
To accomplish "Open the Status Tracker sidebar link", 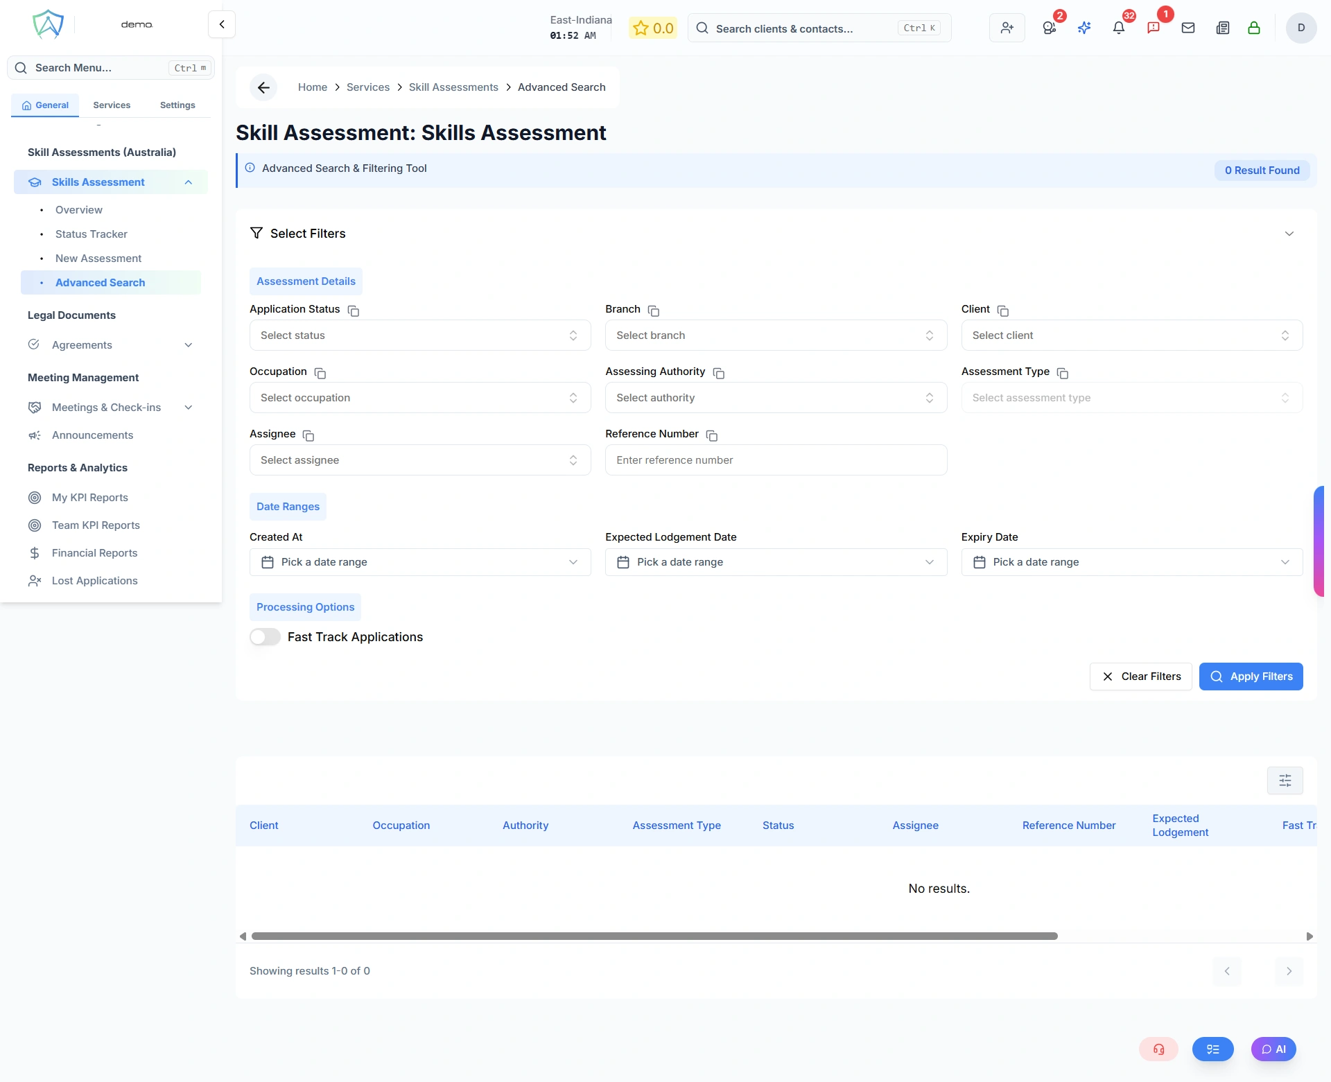I will (x=91, y=234).
